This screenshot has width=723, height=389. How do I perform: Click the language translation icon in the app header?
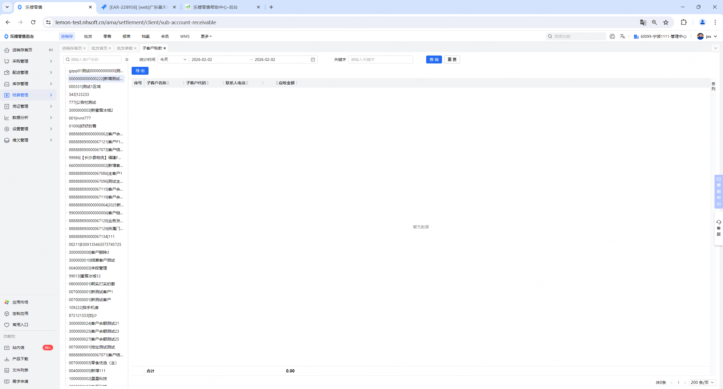[x=622, y=36]
